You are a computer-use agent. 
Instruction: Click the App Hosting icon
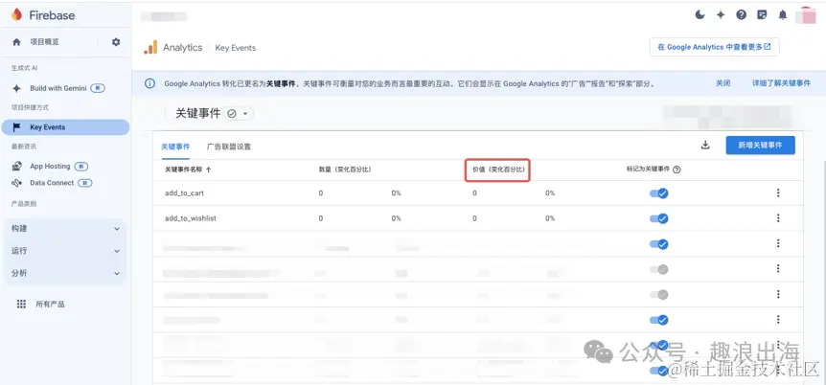coord(17,166)
